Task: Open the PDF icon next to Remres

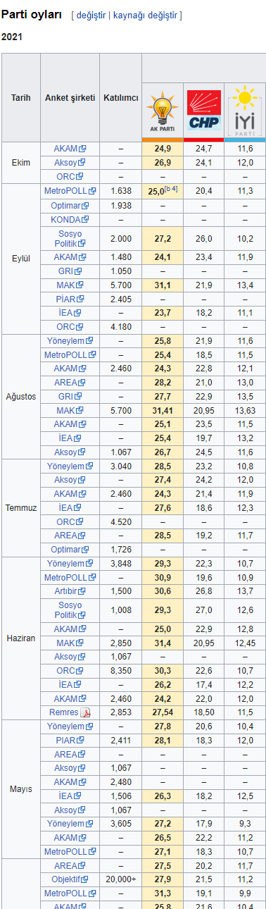Action: click(x=86, y=712)
